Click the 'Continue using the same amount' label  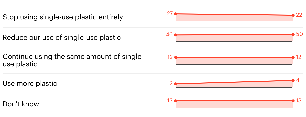[73, 60]
